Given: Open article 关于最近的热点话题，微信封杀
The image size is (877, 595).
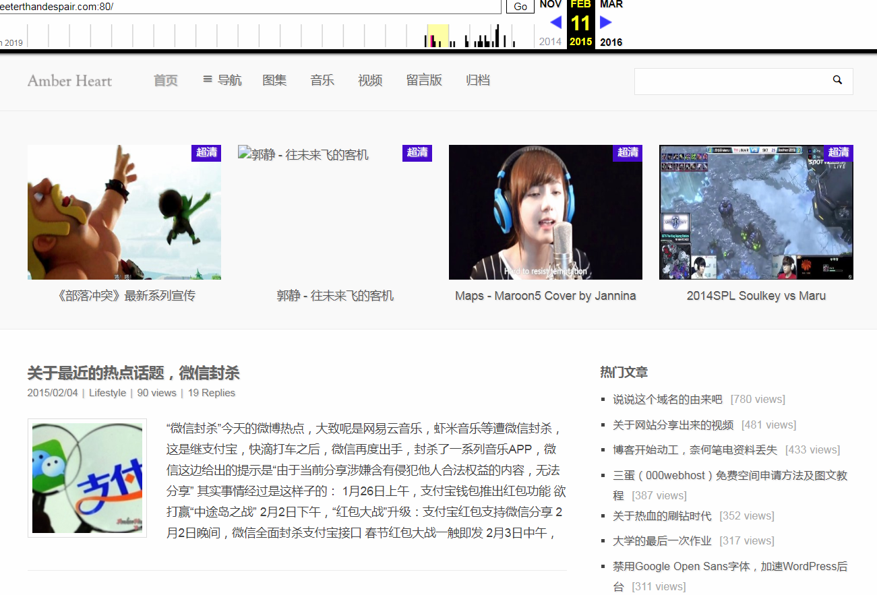Looking at the screenshot, I should (x=133, y=373).
